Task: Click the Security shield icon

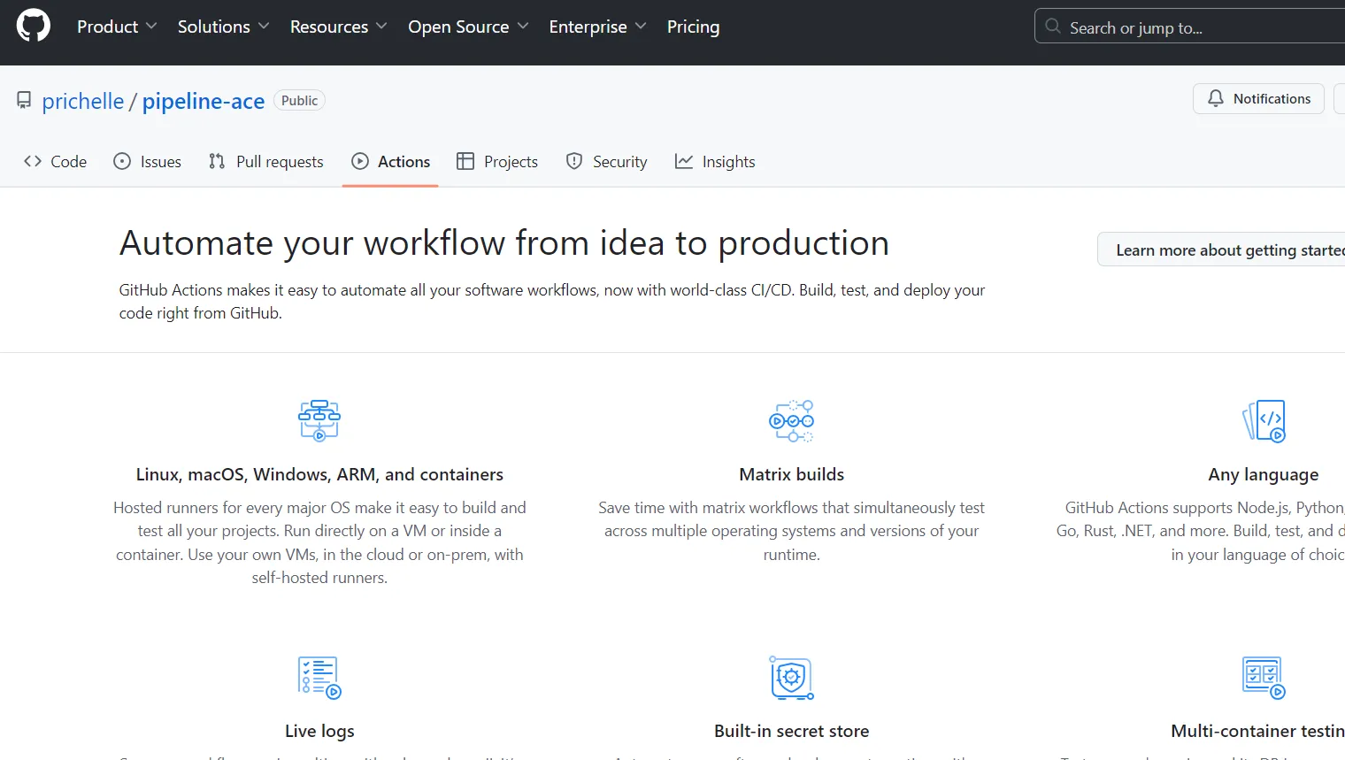Action: [574, 161]
